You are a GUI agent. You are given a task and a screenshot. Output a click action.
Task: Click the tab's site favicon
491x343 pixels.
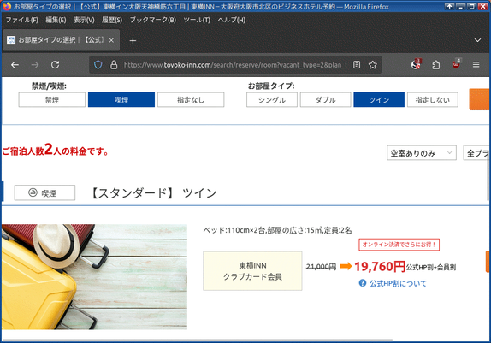tap(11, 40)
